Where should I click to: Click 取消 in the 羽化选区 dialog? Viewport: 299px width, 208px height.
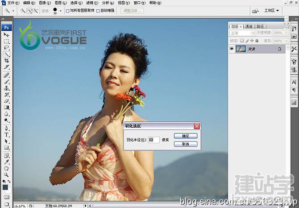186,144
